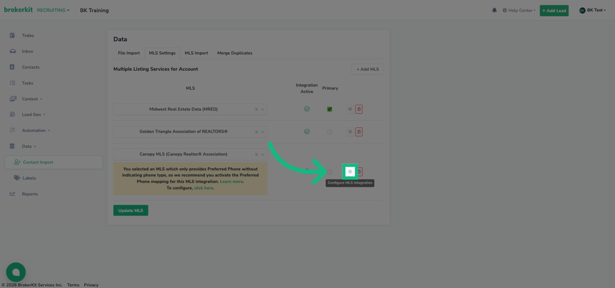This screenshot has width=615, height=288.
Task: Click the Content media icon
Action: pyautogui.click(x=13, y=99)
